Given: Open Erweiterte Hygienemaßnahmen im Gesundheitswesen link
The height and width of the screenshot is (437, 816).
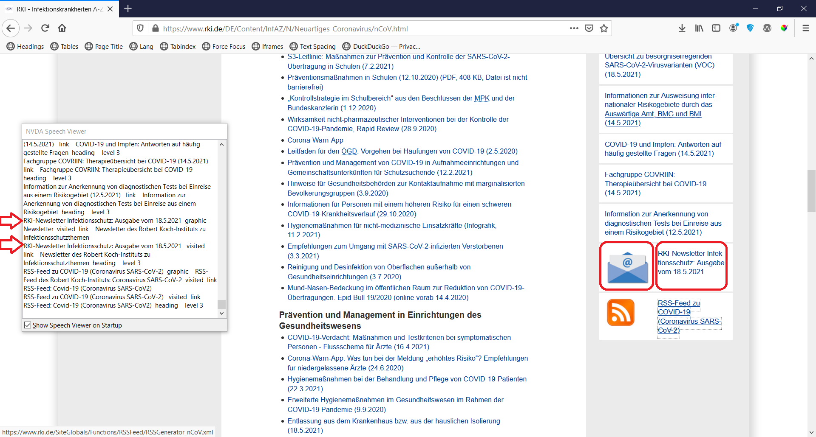Looking at the screenshot, I should [395, 405].
